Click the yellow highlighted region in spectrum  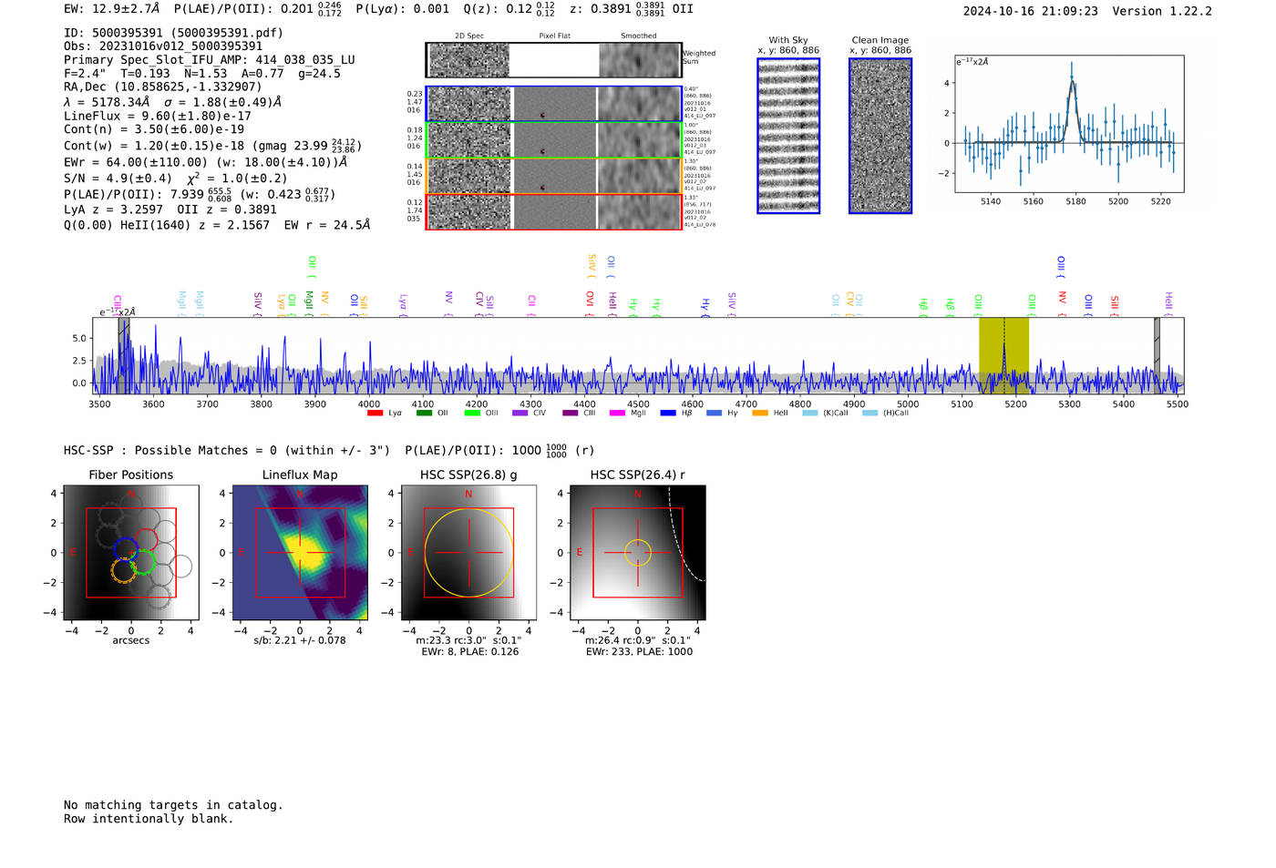point(1003,355)
